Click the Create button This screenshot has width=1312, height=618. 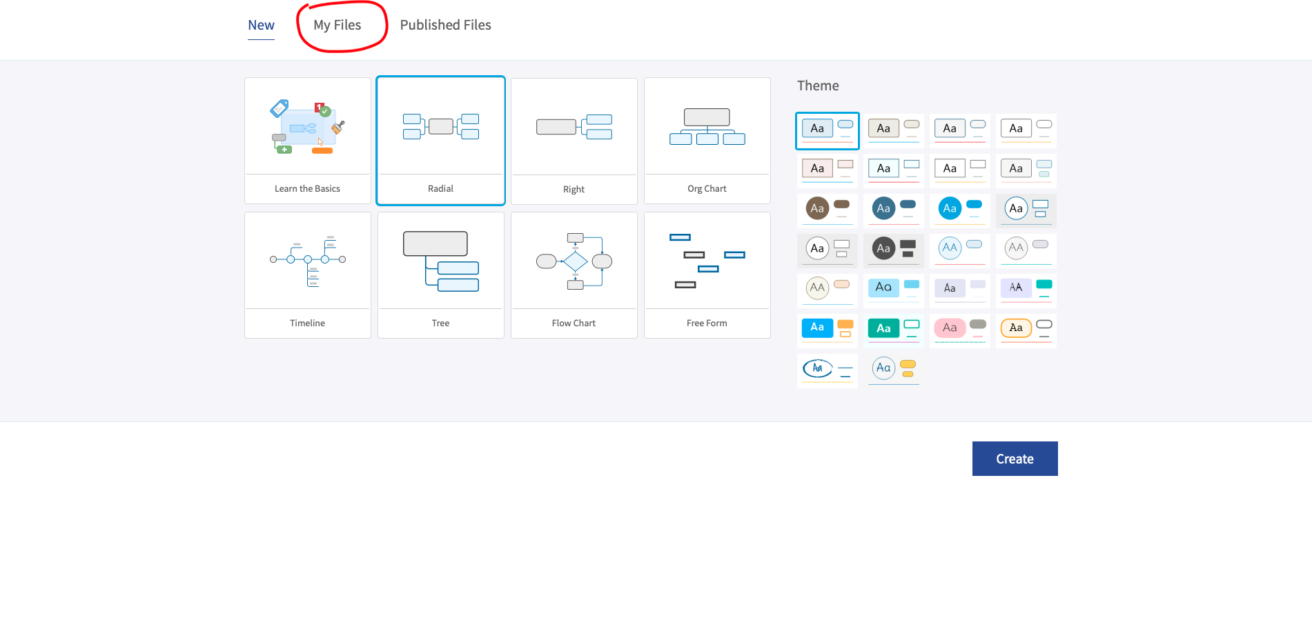pyautogui.click(x=1015, y=459)
